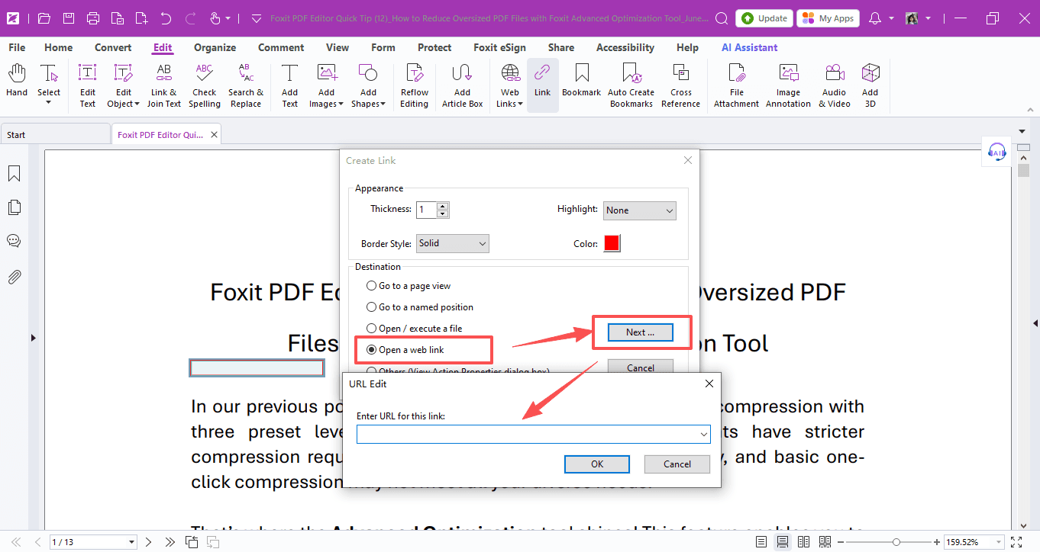Switch to full screen view
The image size is (1040, 552).
1016,542
